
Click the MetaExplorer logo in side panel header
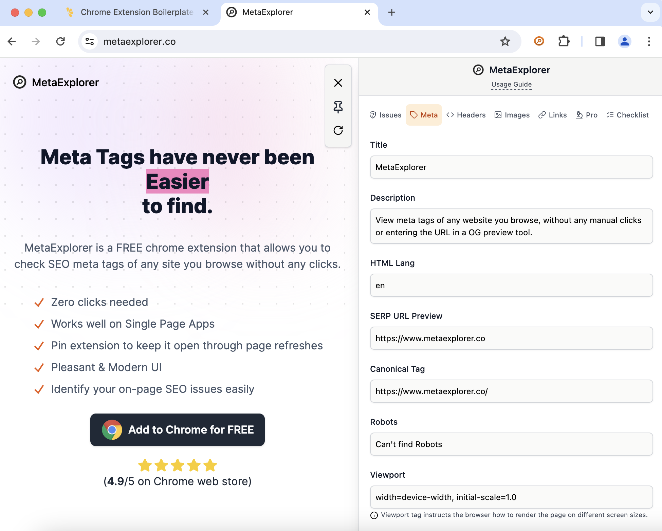(x=511, y=70)
